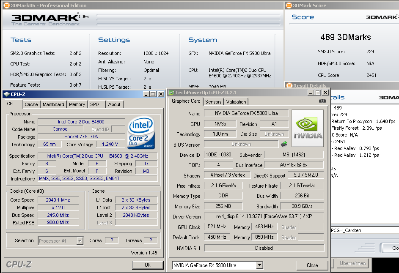The height and width of the screenshot is (273, 399).
Task: Click the Subvendor MSI (1462) field
Action: tap(294, 155)
